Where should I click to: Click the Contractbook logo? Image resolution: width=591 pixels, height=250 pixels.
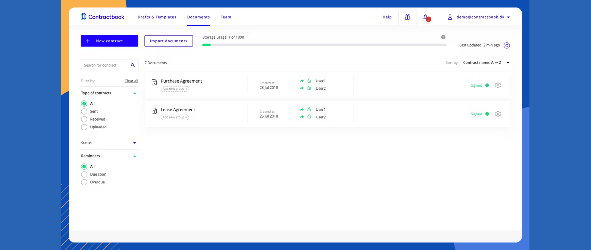click(x=102, y=17)
